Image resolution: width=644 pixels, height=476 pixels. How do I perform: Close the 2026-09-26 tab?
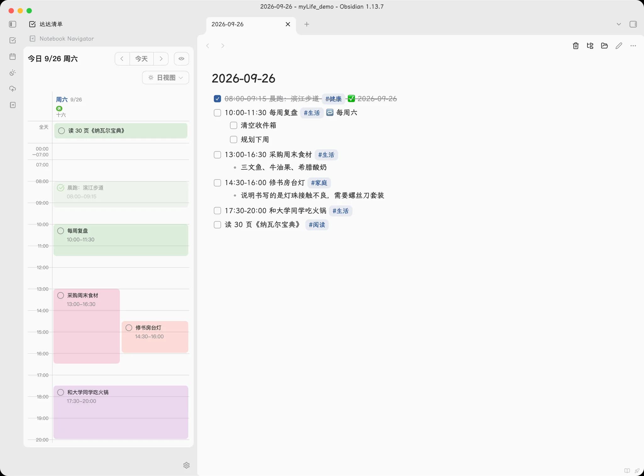tap(288, 24)
